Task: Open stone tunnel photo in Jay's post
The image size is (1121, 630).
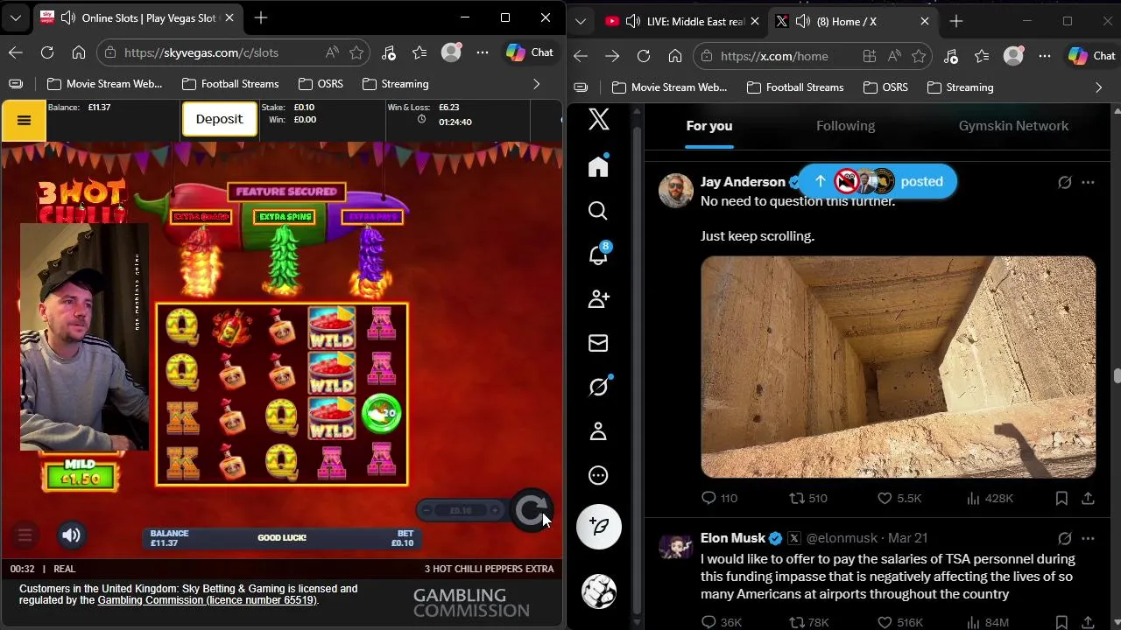Action: click(898, 367)
